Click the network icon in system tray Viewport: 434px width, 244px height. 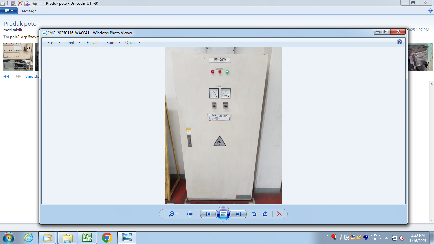pyautogui.click(x=394, y=238)
